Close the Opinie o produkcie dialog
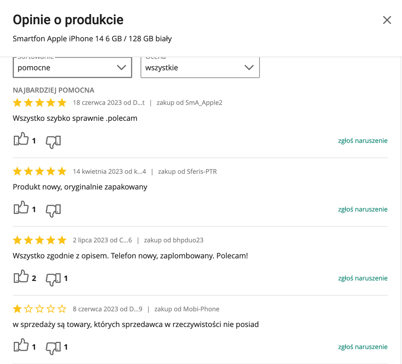 click(x=387, y=20)
